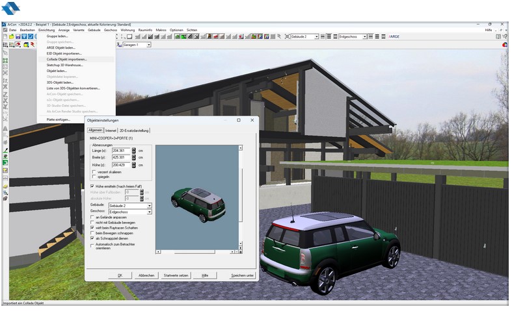The height and width of the screenshot is (311, 512).
Task: Enable 'beim Bewegen schnappen' checkbox
Action: click(x=92, y=233)
